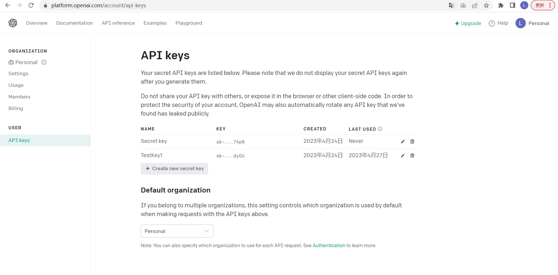Image resolution: width=558 pixels, height=275 pixels.
Task: Open the Authentication link
Action: [x=329, y=245]
